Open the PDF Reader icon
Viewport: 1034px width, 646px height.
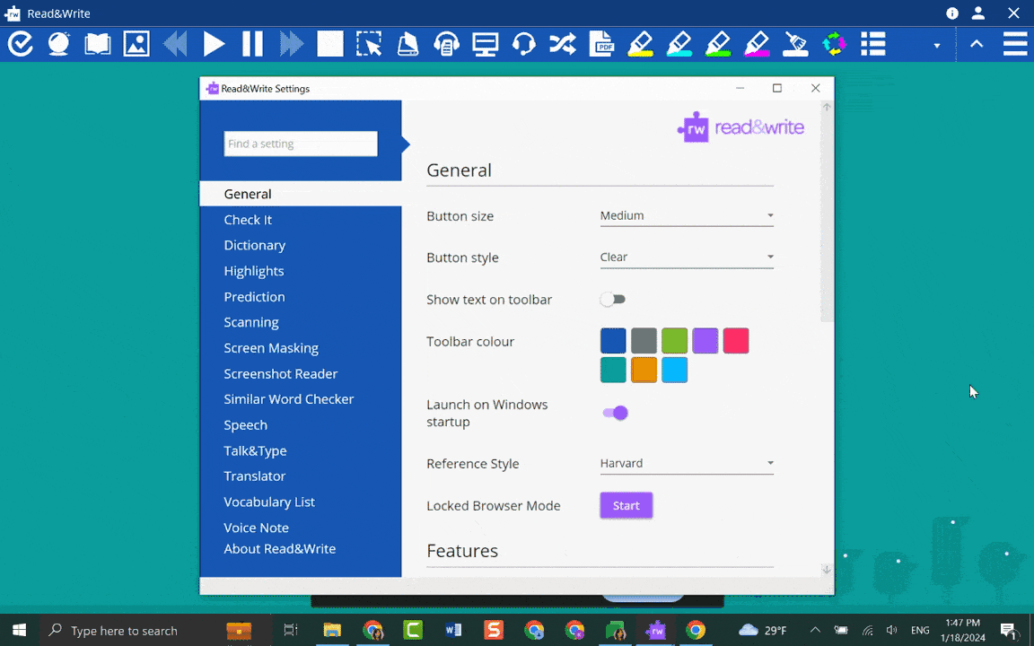coord(601,43)
